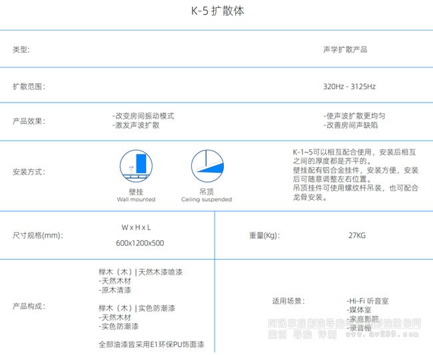Click the wall mounted installation icon
433x355 pixels.
(x=135, y=163)
